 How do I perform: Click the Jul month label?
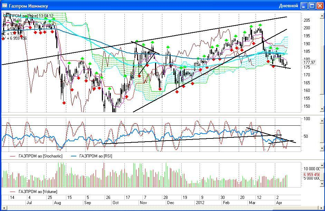click(x=29, y=202)
